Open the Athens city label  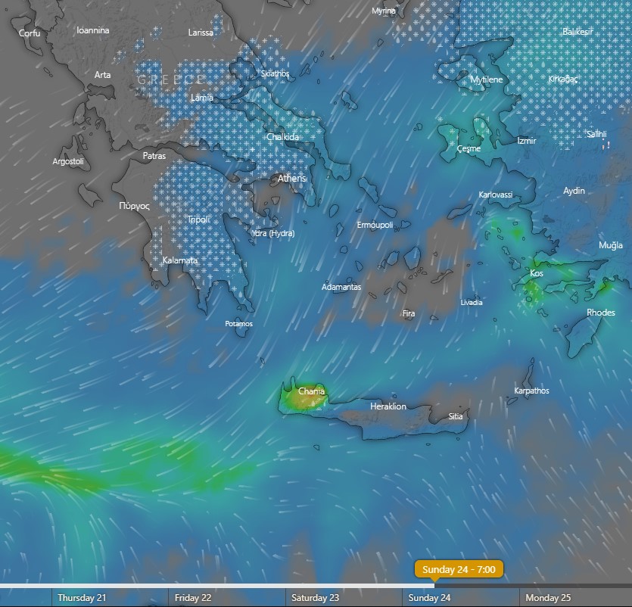[x=292, y=179]
